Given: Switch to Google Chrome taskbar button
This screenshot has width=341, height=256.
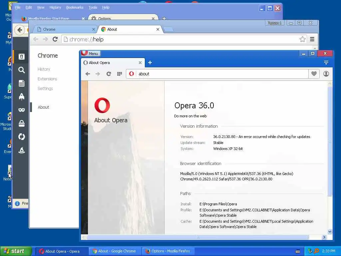Looking at the screenshot, I should [x=115, y=251].
